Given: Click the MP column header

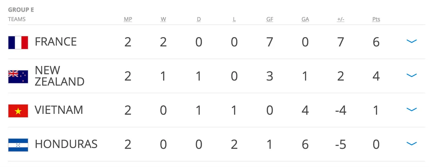Looking at the screenshot, I should tap(128, 19).
